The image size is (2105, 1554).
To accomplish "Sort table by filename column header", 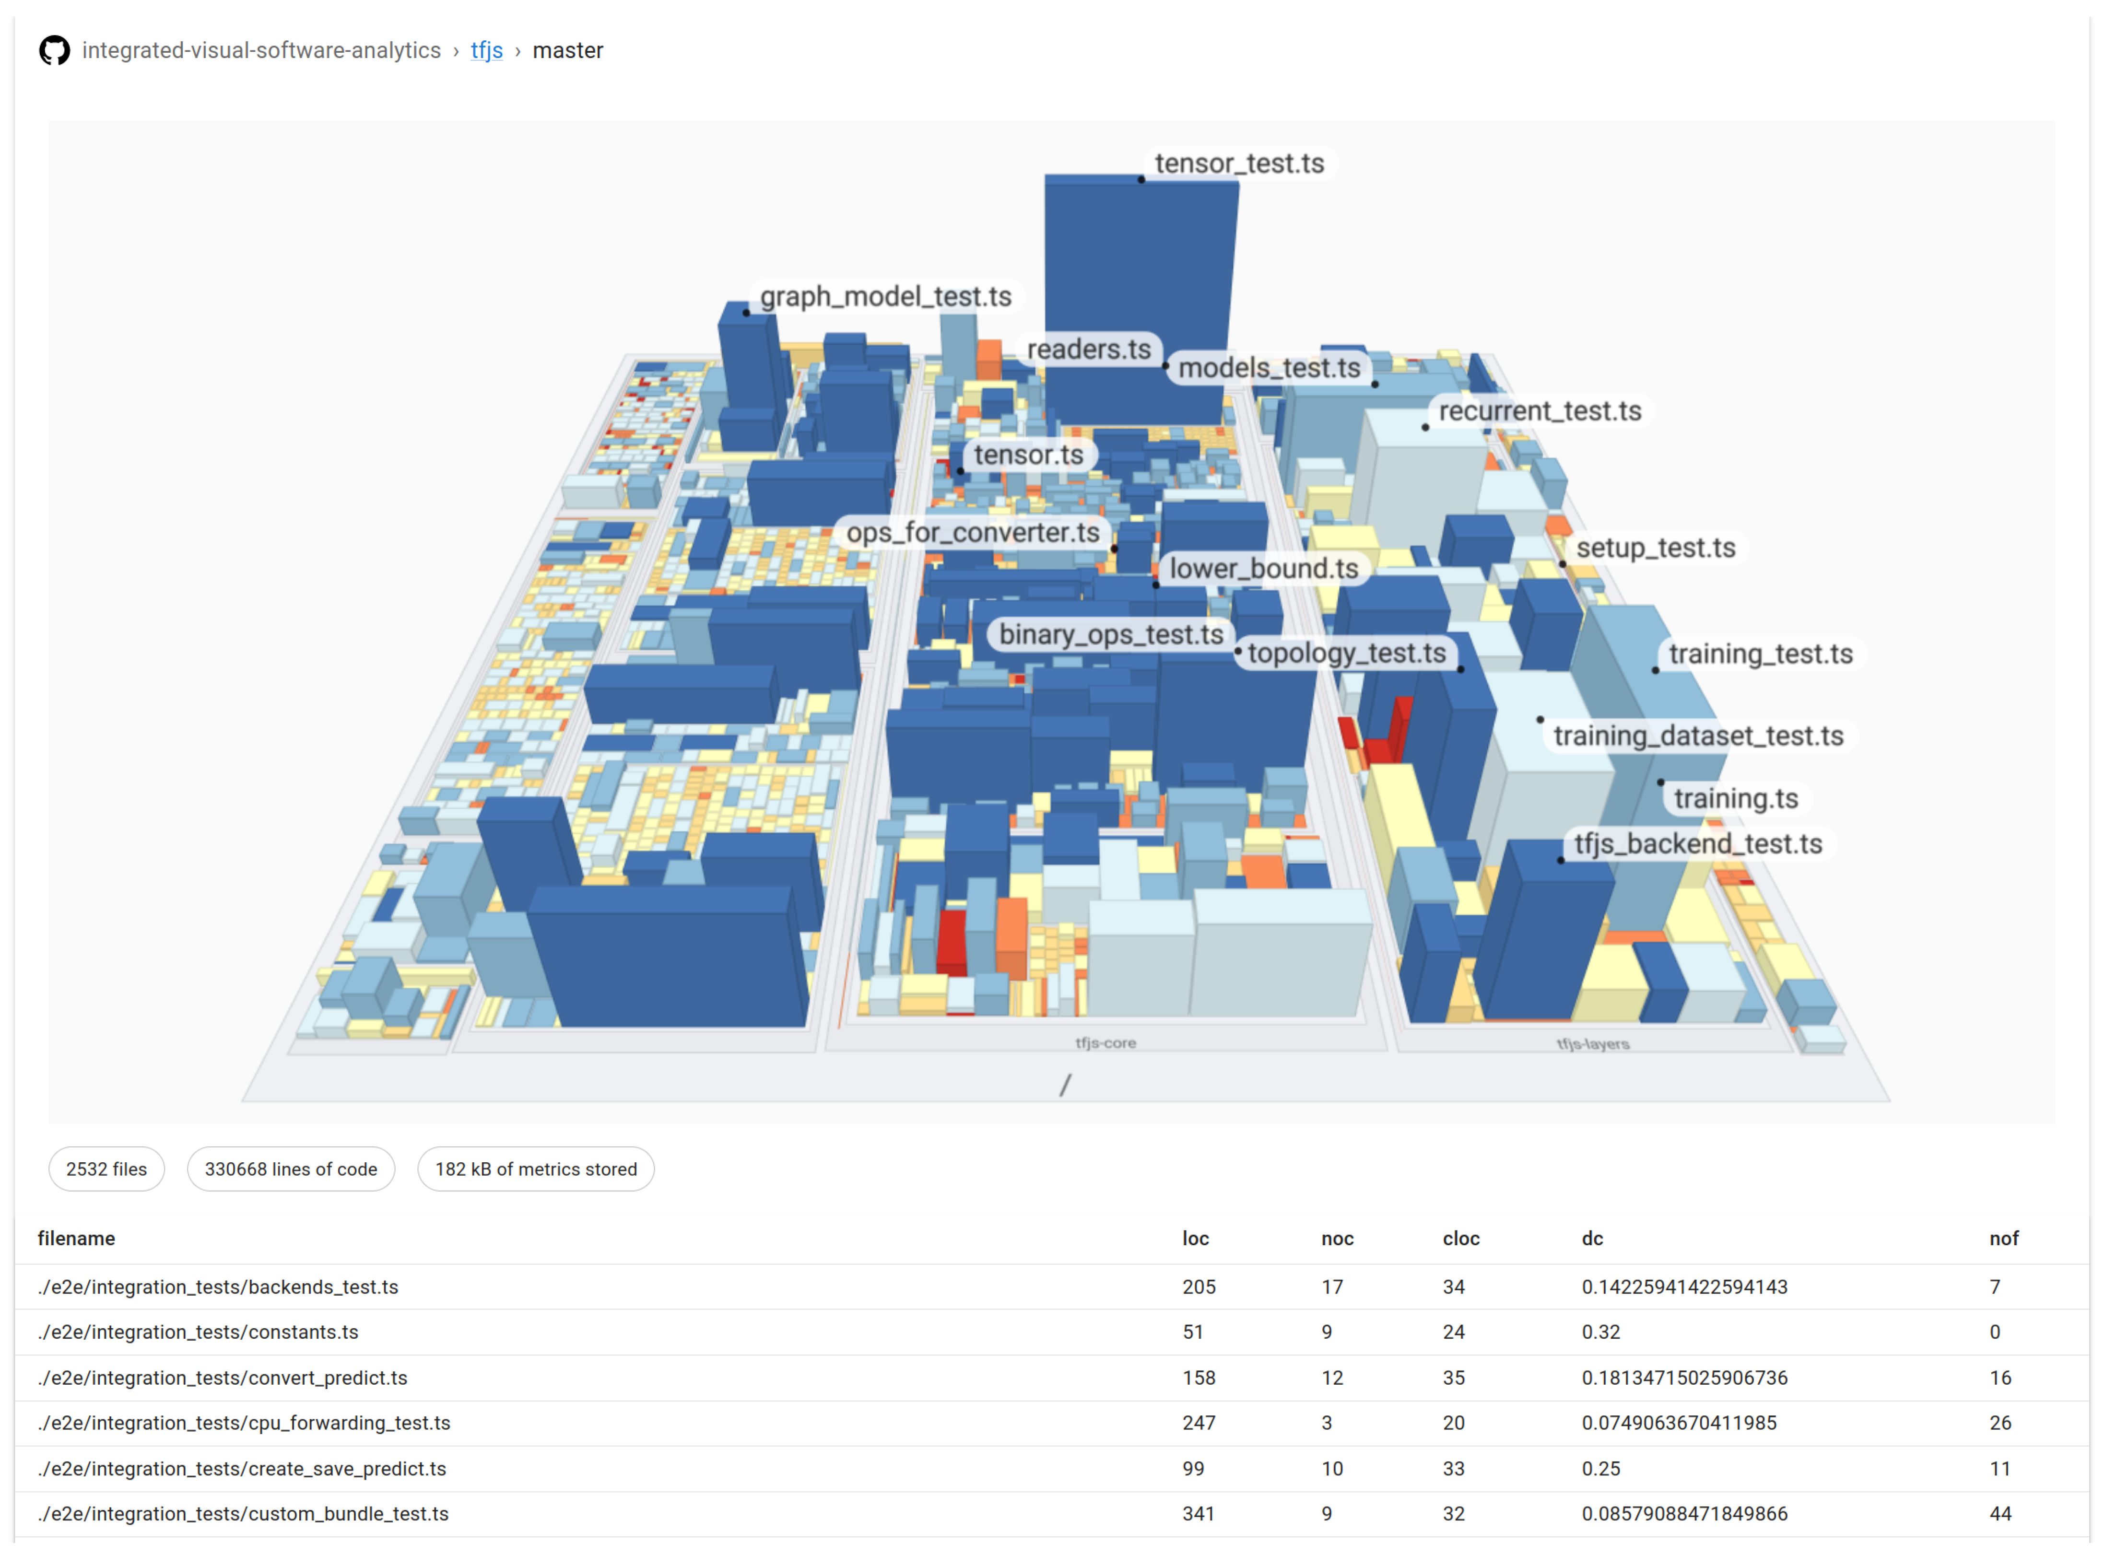I will point(76,1239).
